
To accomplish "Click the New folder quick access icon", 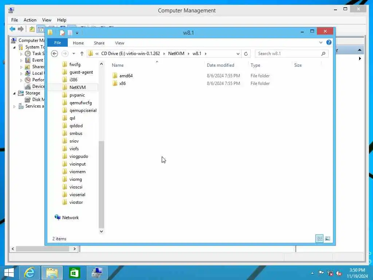I will click(x=70, y=32).
